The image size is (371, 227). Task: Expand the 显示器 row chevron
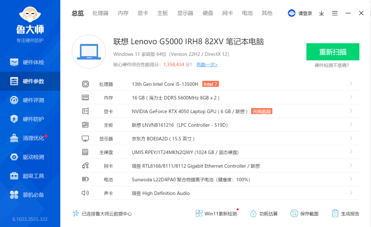351,138
